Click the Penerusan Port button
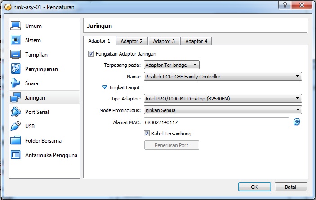This screenshot has width=316, height=200. 172,145
